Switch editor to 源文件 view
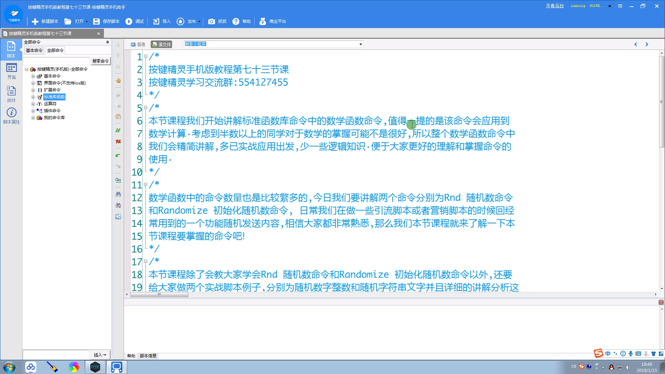The image size is (665, 374). [161, 44]
